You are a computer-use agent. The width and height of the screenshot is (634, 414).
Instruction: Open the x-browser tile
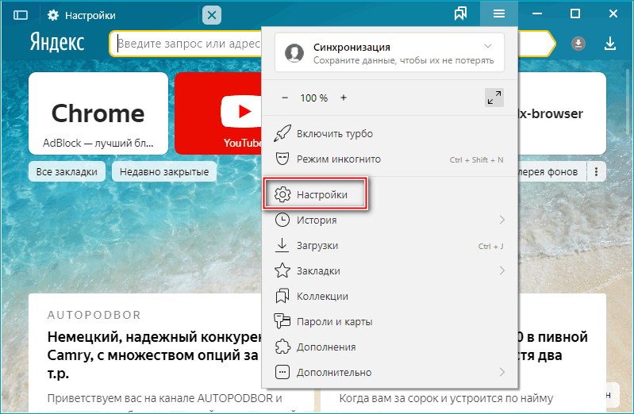[x=562, y=113]
